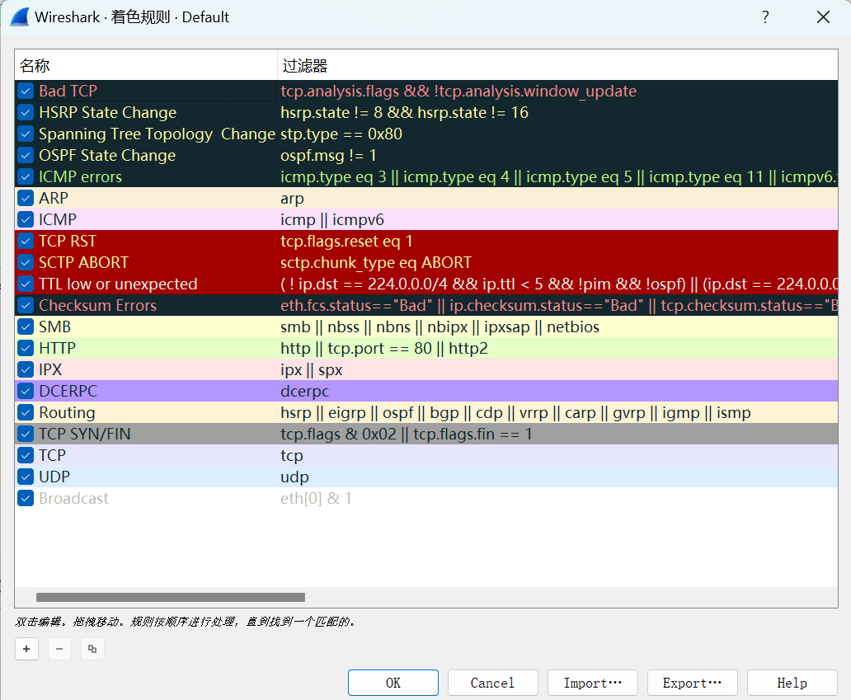Click the question mark help icon in title bar
851x700 pixels.
pos(765,16)
